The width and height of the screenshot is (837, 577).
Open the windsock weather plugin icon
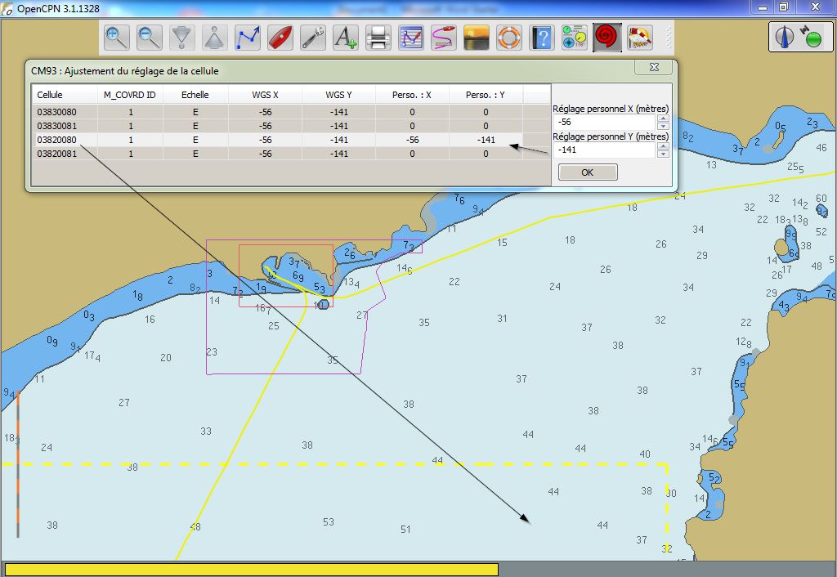639,38
